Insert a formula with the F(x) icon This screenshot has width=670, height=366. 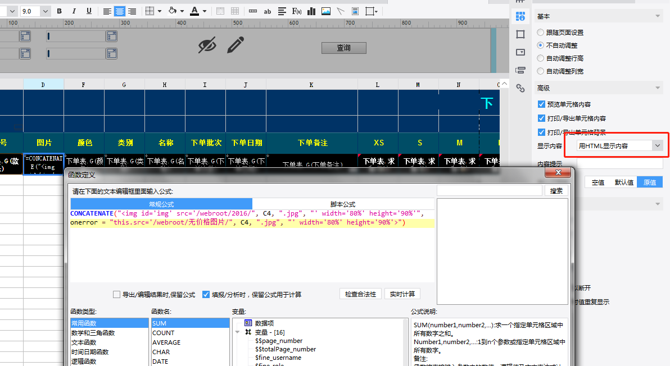pyautogui.click(x=297, y=11)
